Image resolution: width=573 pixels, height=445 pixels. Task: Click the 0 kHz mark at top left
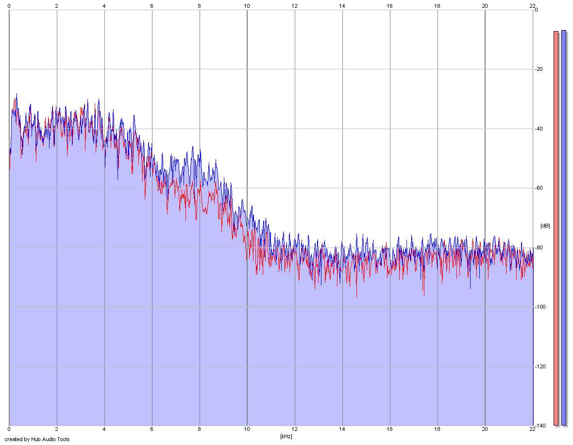coord(9,6)
